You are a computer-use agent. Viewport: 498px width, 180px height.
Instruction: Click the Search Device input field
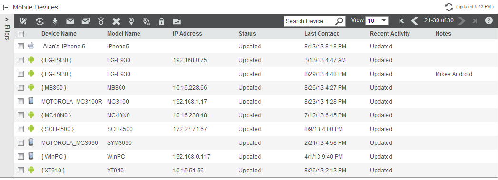coord(309,21)
